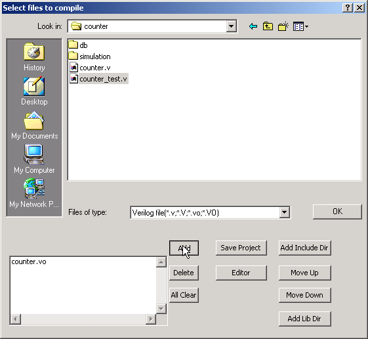The height and width of the screenshot is (339, 368).
Task: Select counter.vo in the compile list
Action: (x=29, y=261)
